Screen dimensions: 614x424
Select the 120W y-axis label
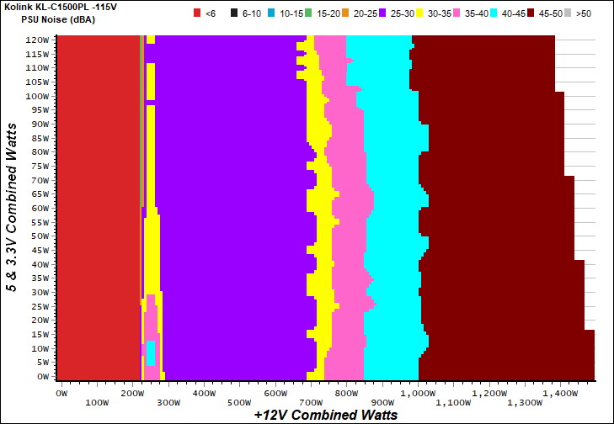(x=37, y=40)
